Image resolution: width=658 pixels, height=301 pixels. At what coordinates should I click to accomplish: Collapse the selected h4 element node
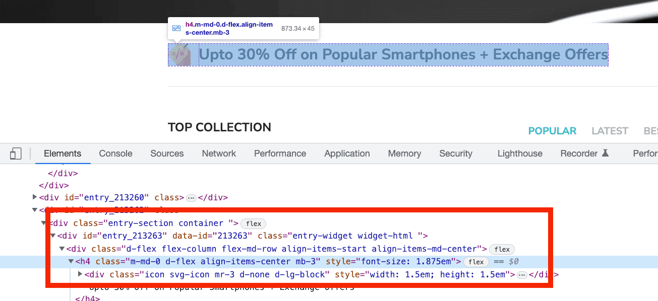(71, 262)
